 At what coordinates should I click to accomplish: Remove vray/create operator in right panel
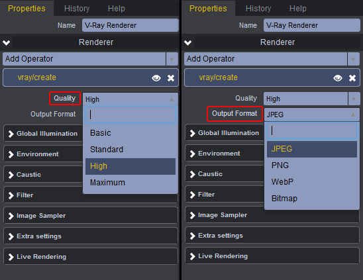[352, 78]
